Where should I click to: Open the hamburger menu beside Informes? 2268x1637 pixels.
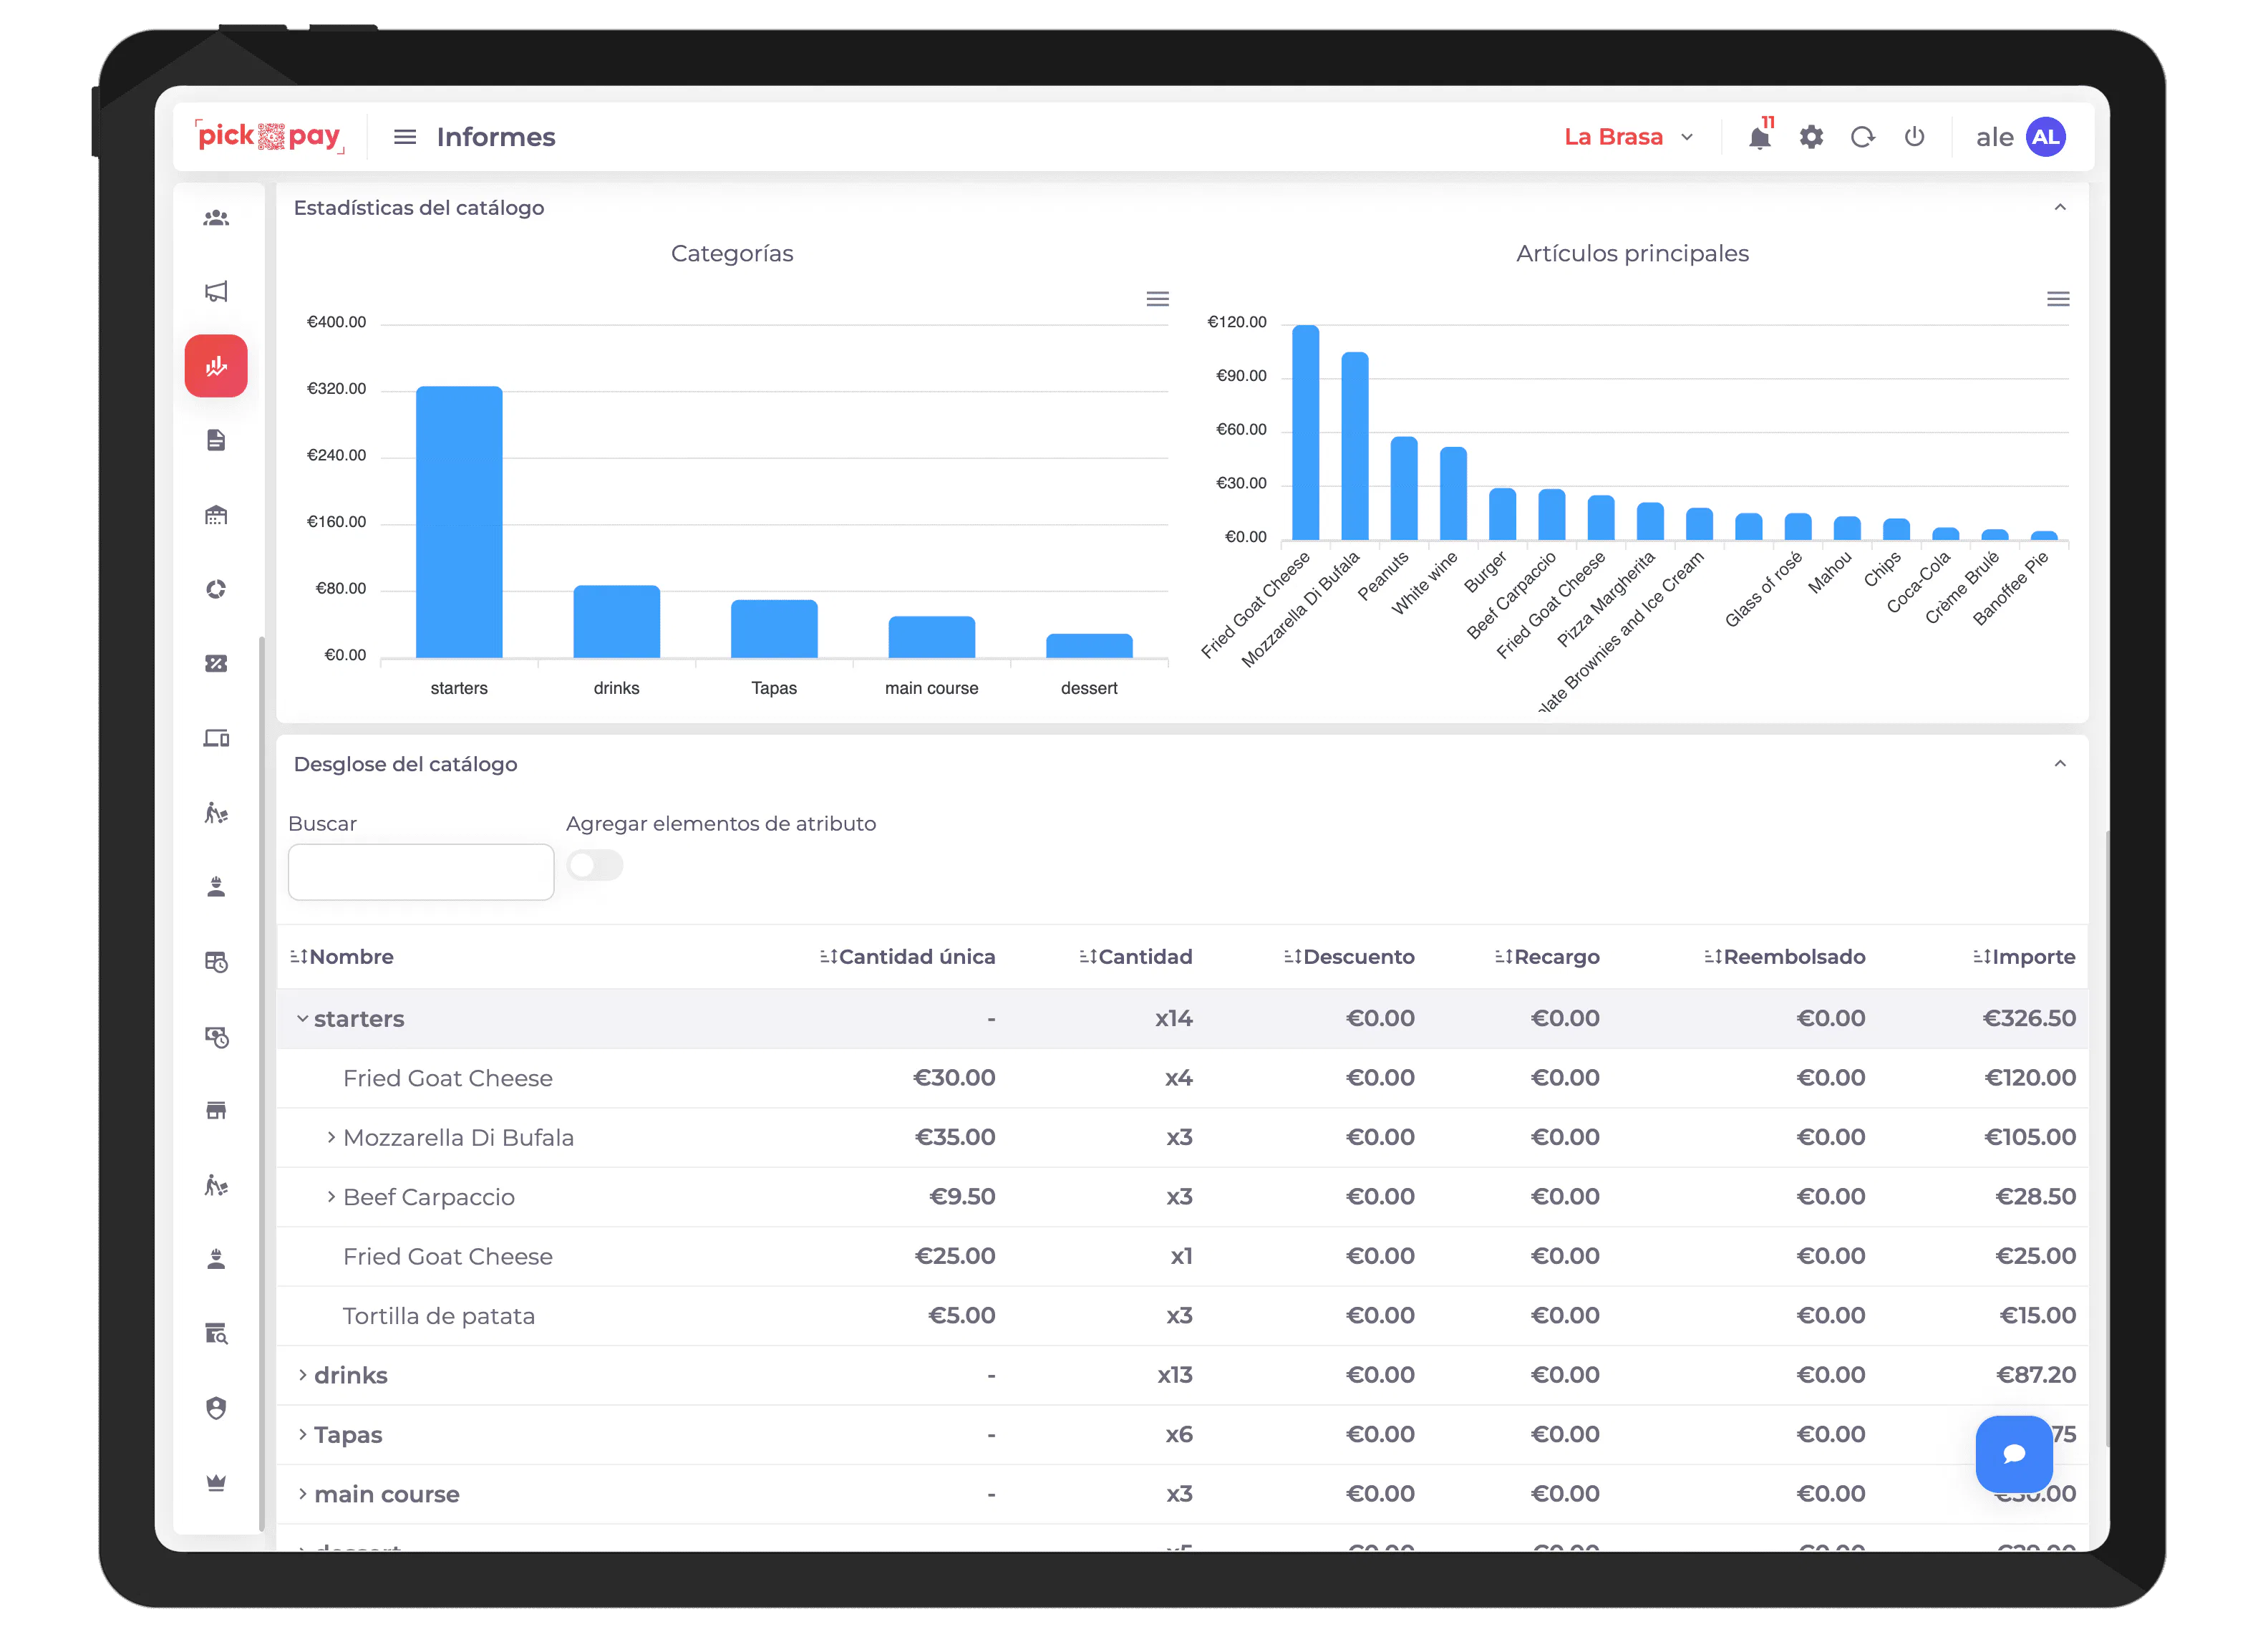404,137
